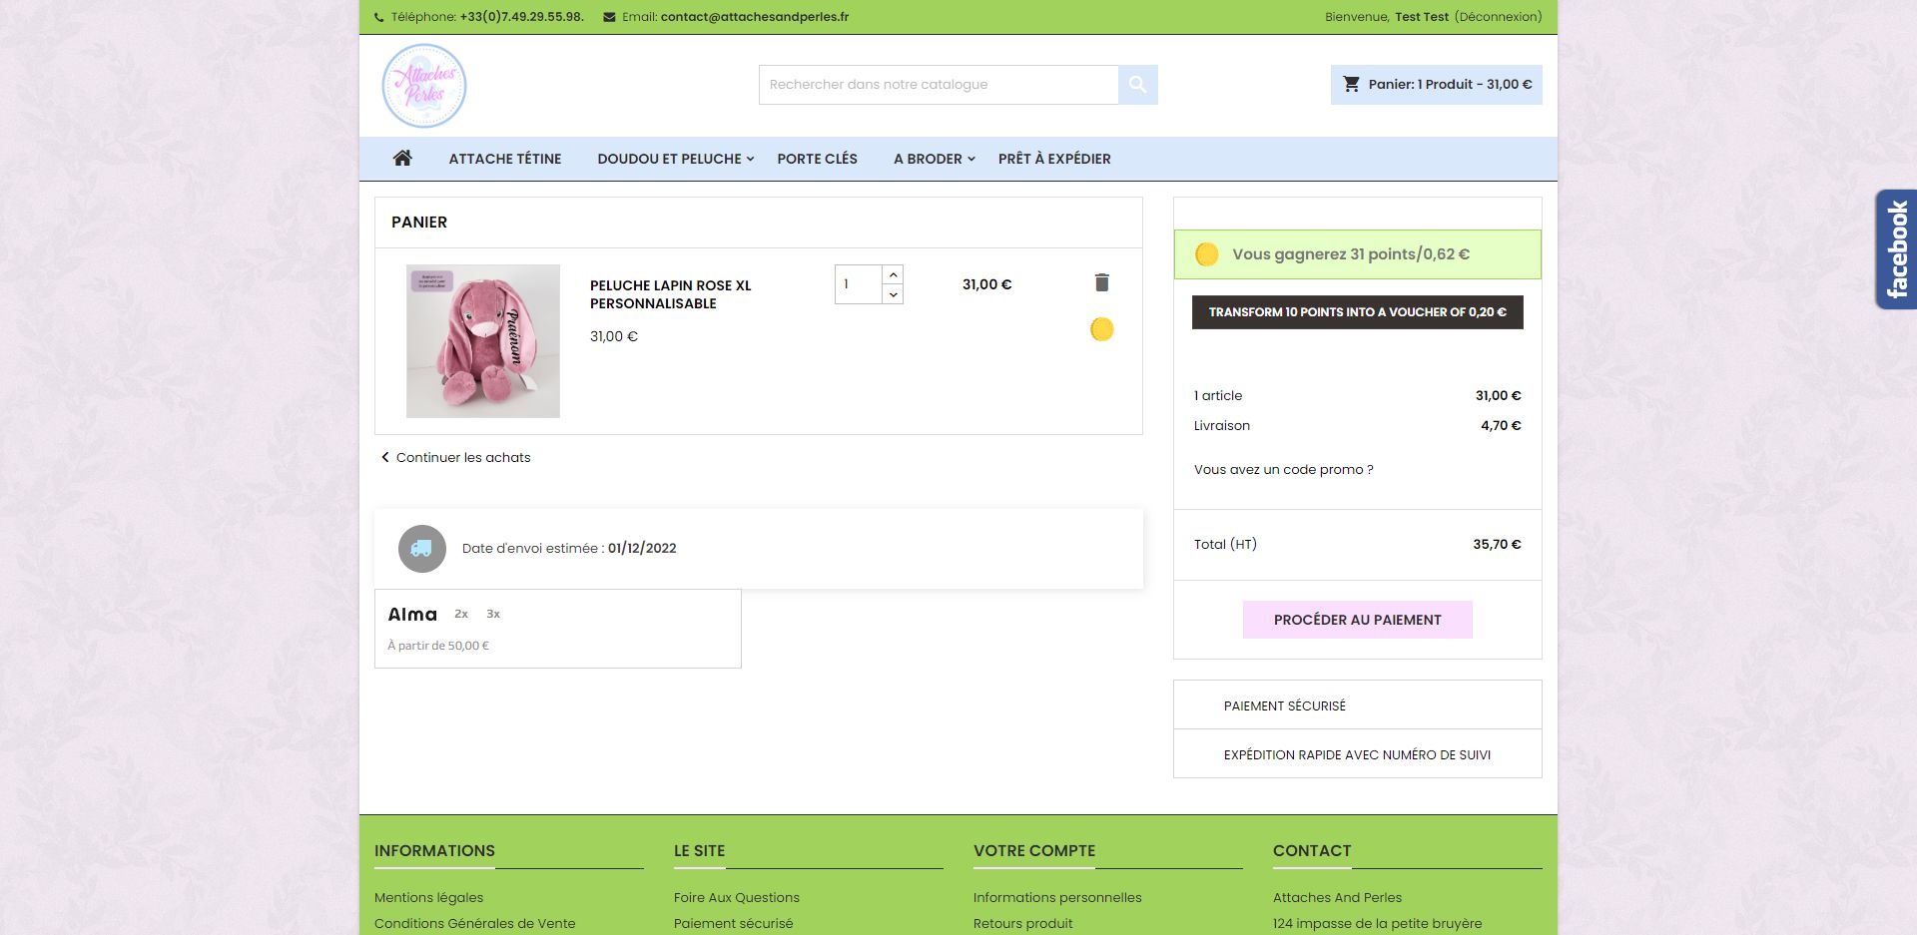The width and height of the screenshot is (1917, 935).
Task: Open Mentions légales footer link
Action: (x=429, y=898)
